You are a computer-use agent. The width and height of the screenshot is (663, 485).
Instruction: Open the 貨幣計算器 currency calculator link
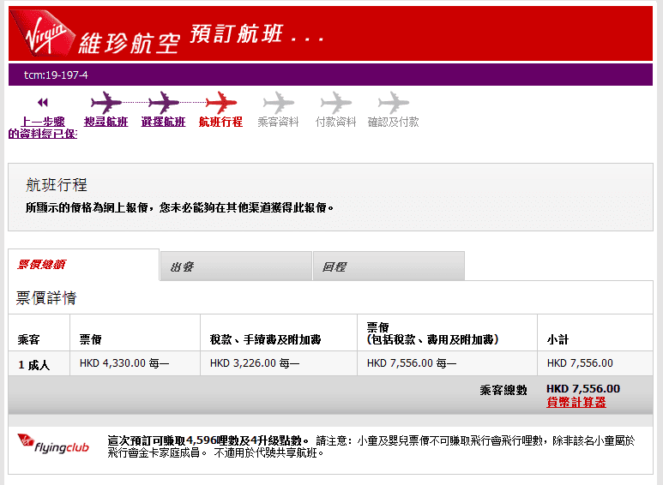point(576,402)
